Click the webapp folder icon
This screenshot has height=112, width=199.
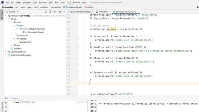pyautogui.click(x=18, y=39)
